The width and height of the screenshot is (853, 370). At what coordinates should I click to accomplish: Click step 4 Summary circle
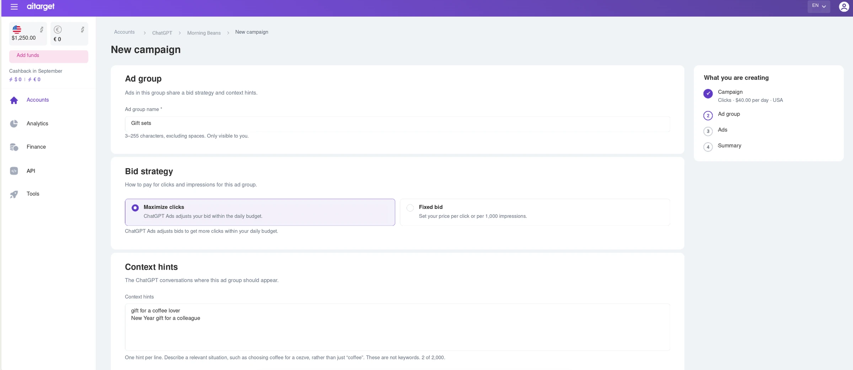708,147
